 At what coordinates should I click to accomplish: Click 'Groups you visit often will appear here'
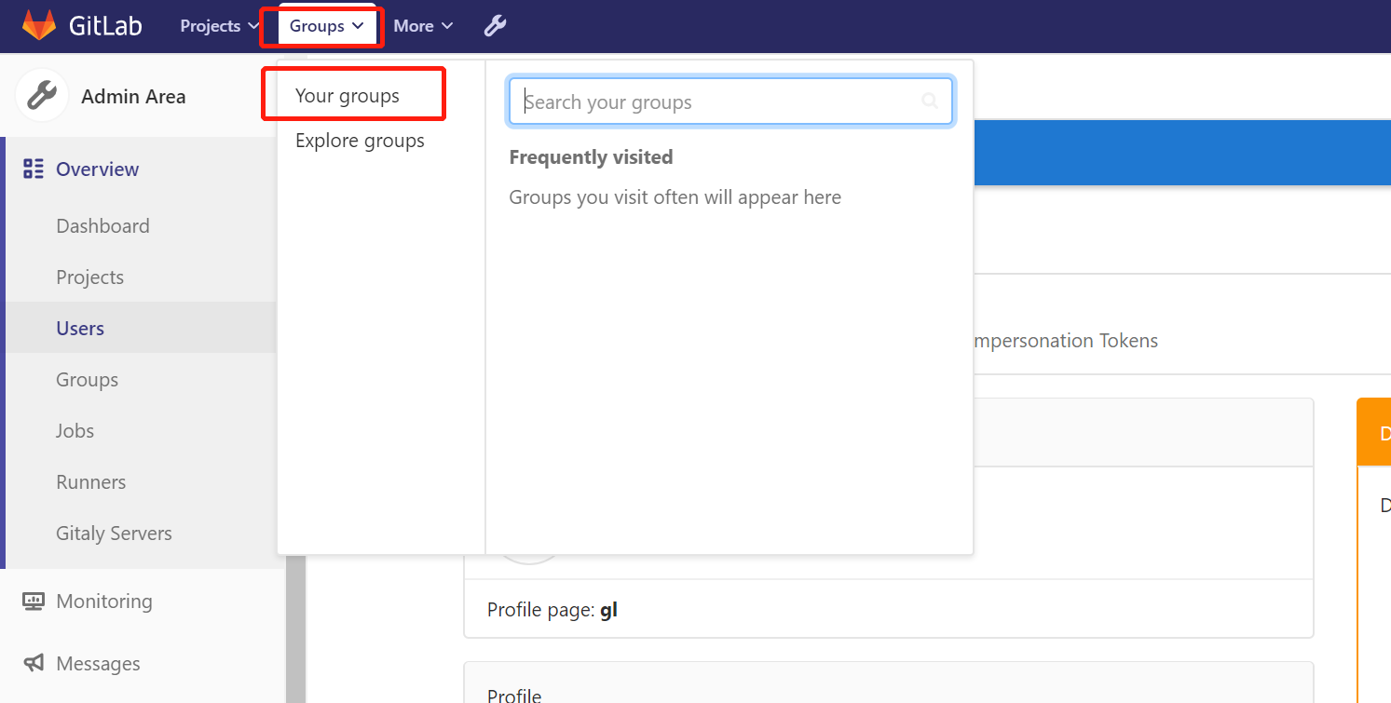click(675, 197)
